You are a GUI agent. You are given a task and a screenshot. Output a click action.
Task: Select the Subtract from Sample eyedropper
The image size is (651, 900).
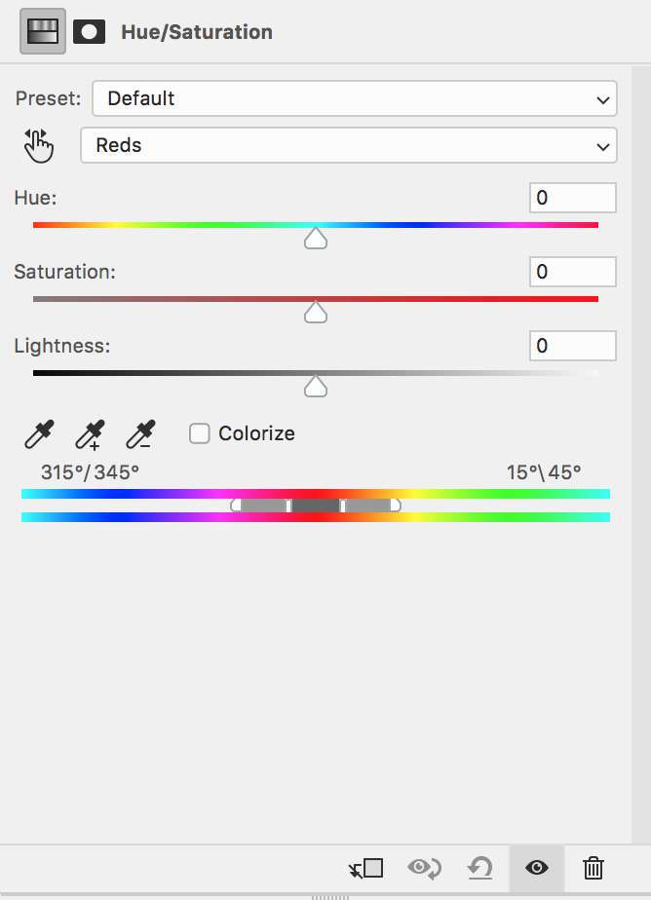coord(141,433)
